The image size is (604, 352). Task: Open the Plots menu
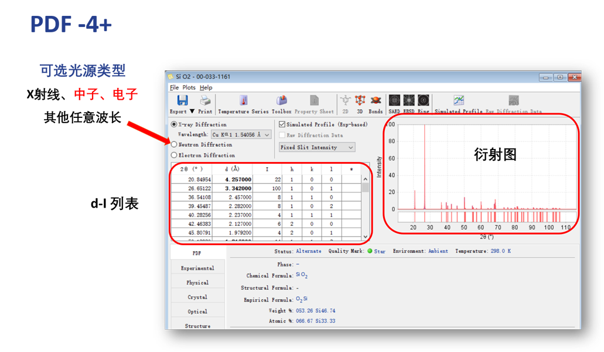click(189, 87)
